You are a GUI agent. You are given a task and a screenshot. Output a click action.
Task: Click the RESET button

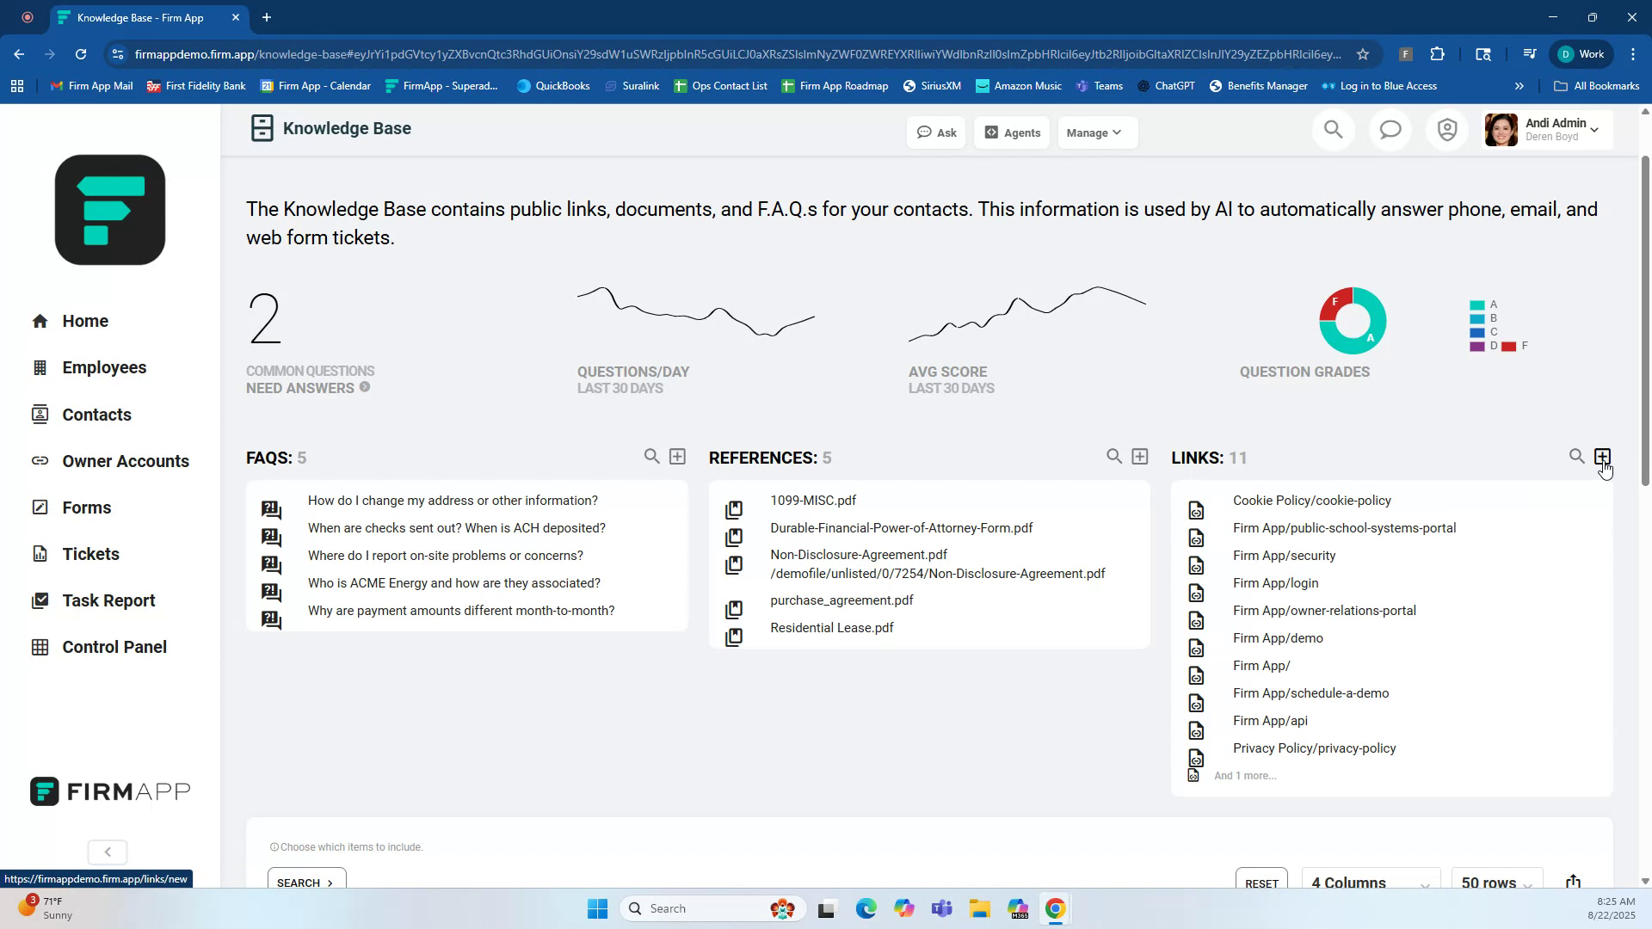[1261, 883]
